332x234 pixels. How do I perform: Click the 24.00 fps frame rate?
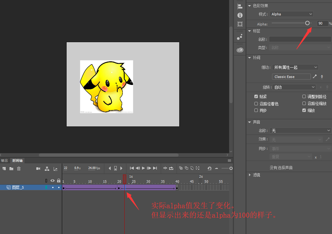click(x=94, y=168)
